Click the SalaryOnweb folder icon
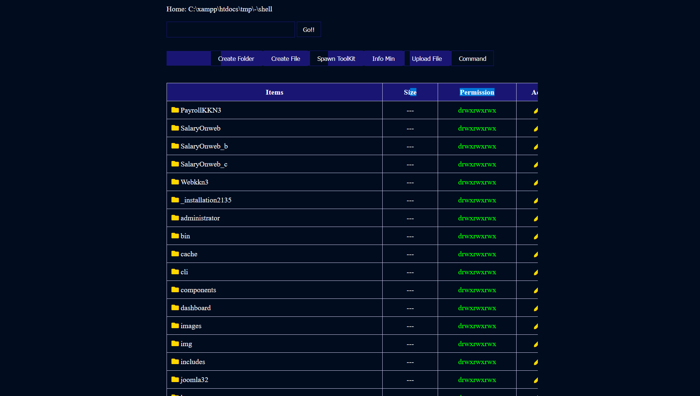The height and width of the screenshot is (396, 700). click(175, 128)
